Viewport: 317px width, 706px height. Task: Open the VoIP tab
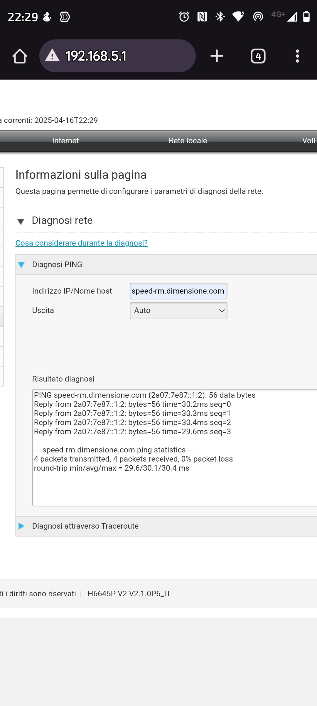pos(309,141)
